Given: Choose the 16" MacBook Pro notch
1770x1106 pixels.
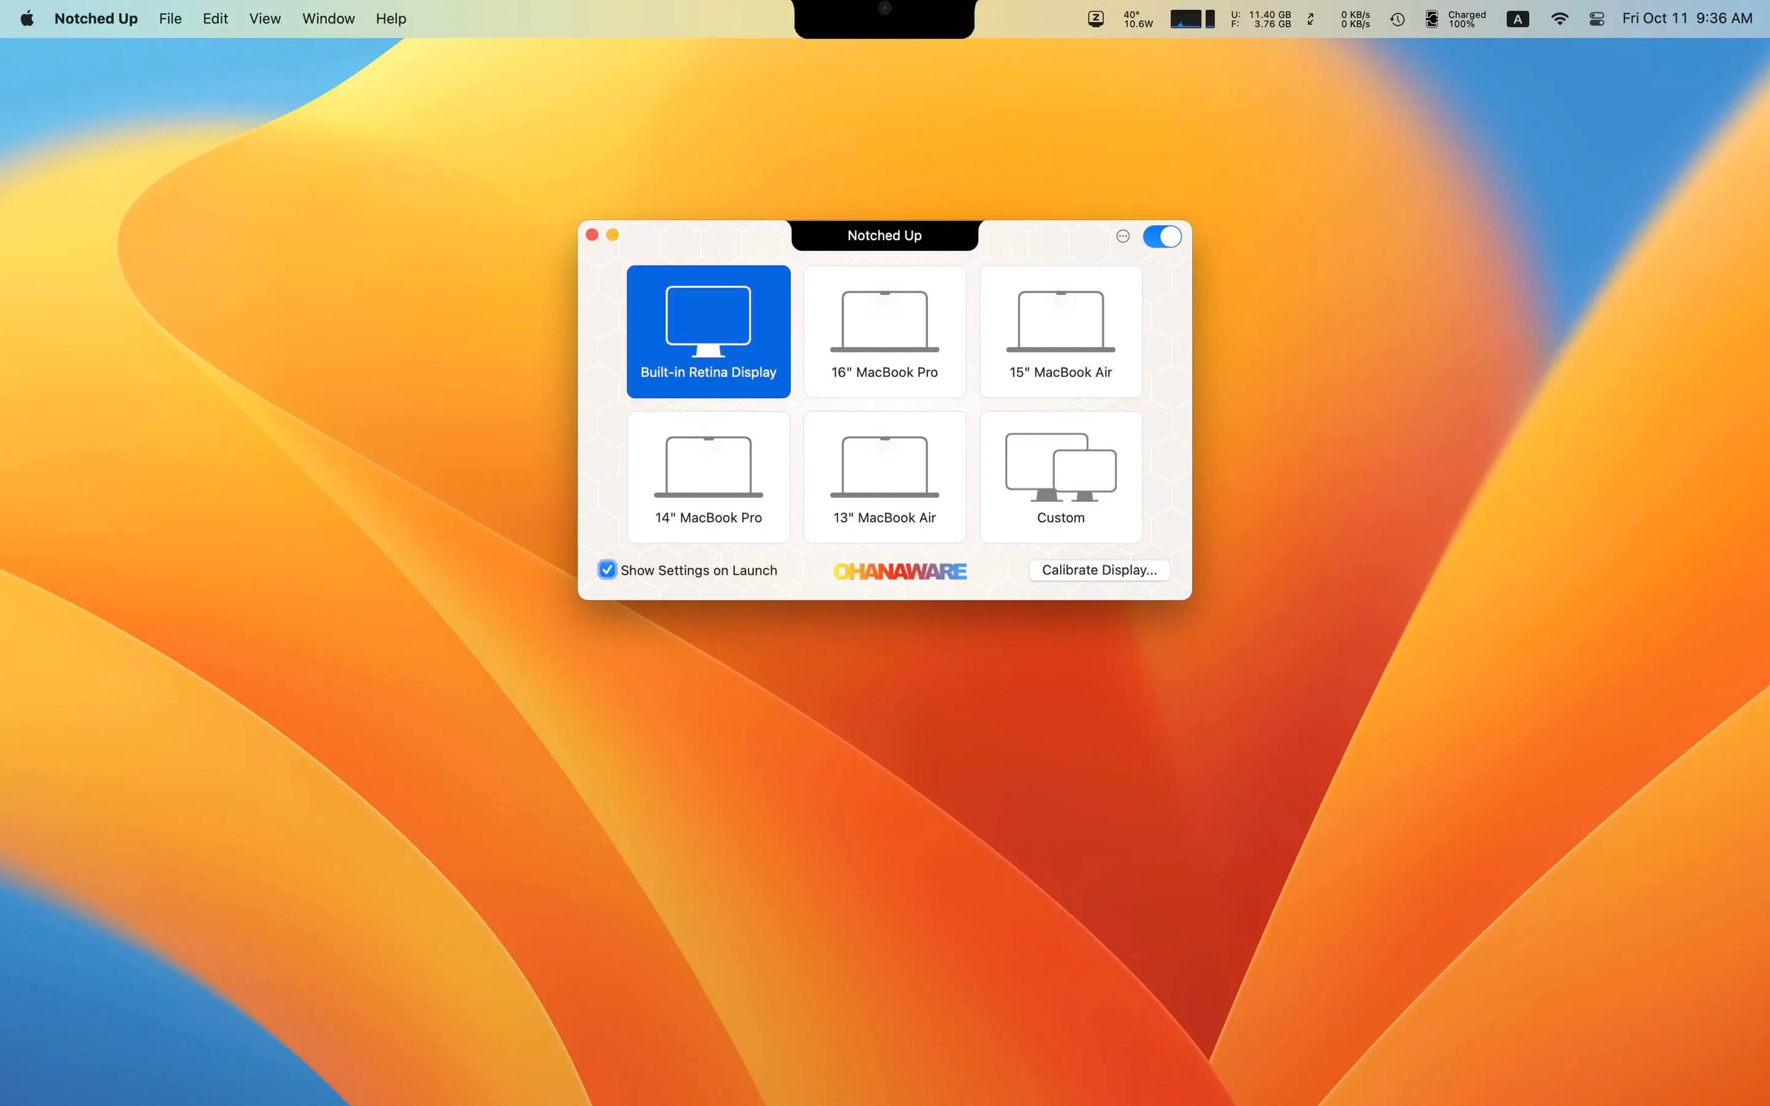Looking at the screenshot, I should (x=884, y=331).
